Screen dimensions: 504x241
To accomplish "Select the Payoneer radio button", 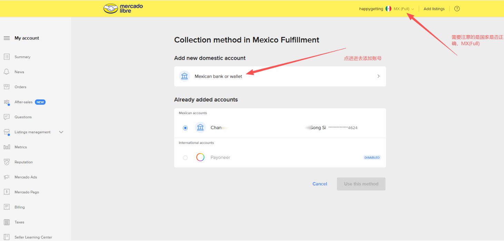I will click(186, 157).
